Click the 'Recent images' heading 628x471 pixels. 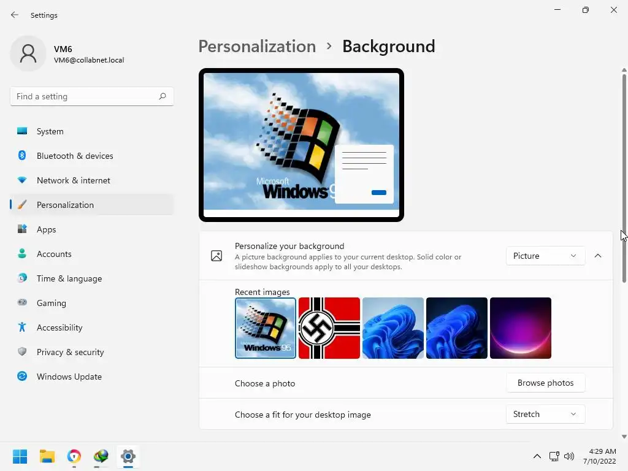click(262, 292)
